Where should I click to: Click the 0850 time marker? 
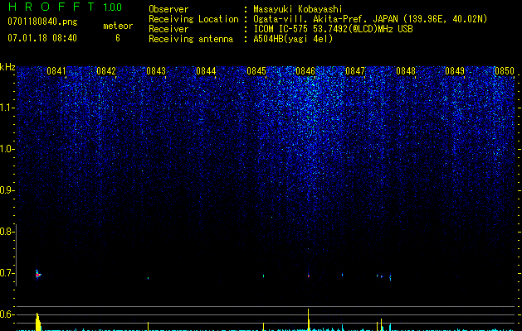pos(505,71)
